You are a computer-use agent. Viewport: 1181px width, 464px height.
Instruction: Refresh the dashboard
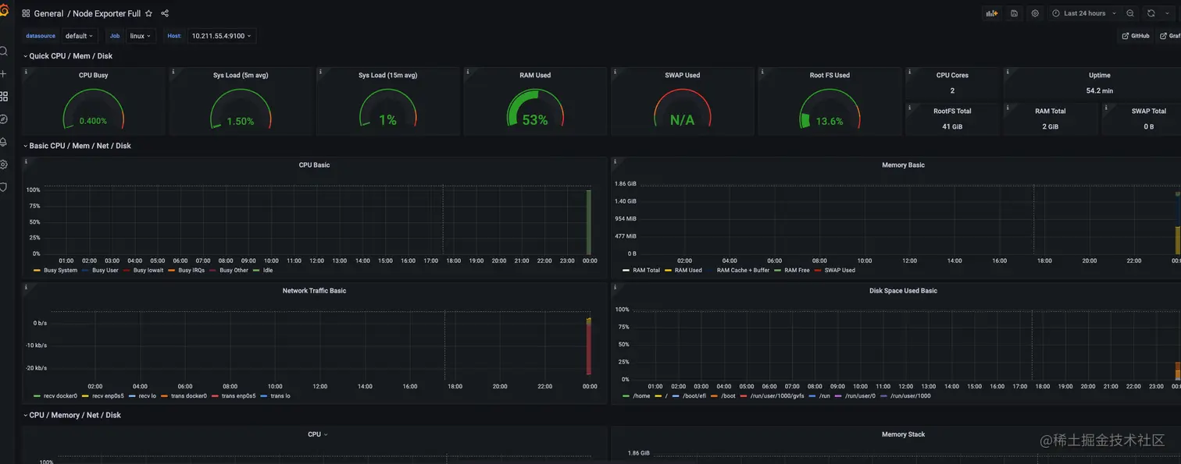(1151, 13)
